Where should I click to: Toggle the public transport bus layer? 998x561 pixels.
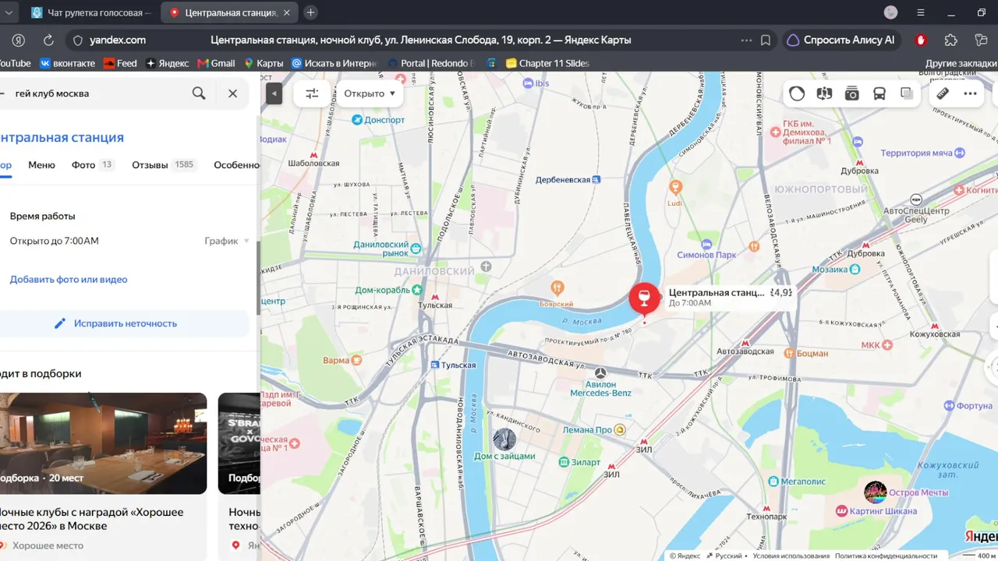pos(879,93)
